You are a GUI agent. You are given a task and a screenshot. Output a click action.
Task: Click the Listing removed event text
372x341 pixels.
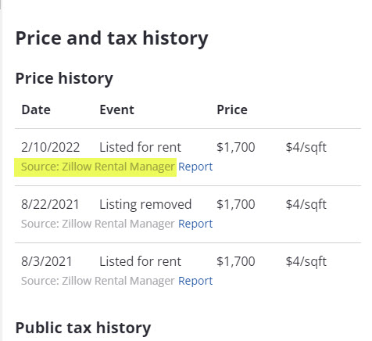pyautogui.click(x=145, y=204)
